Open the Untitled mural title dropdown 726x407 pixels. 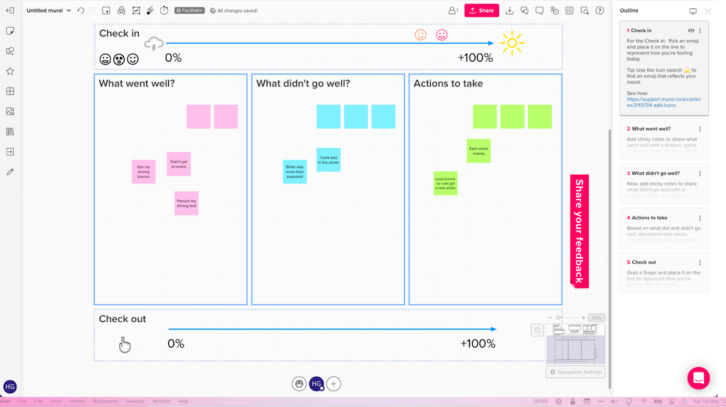point(48,10)
